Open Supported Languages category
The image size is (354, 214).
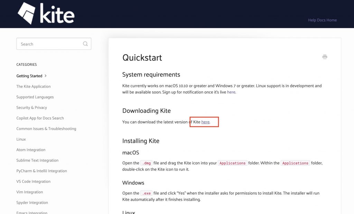[x=35, y=97]
